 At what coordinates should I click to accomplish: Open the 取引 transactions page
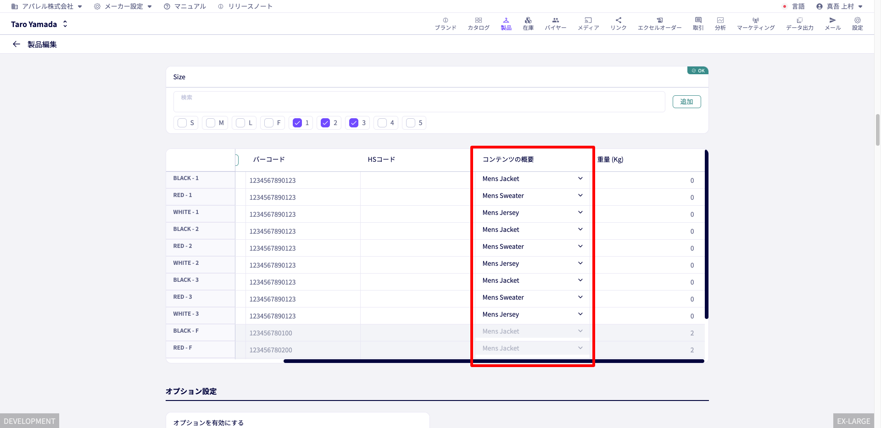click(x=698, y=24)
